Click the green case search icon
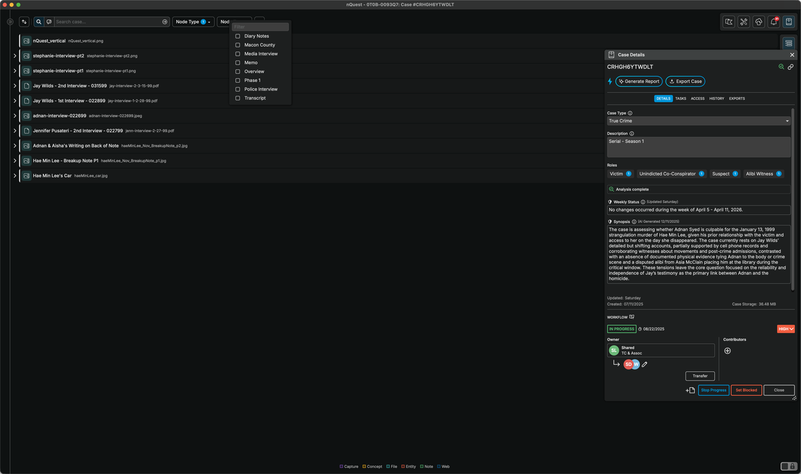 click(x=781, y=67)
